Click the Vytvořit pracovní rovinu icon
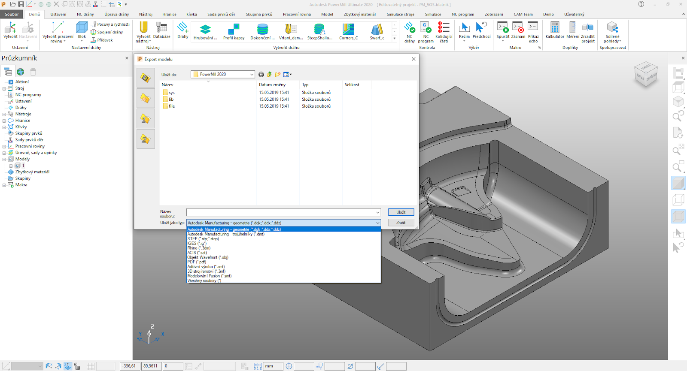Screen dimensions: 687x371 click(x=58, y=28)
